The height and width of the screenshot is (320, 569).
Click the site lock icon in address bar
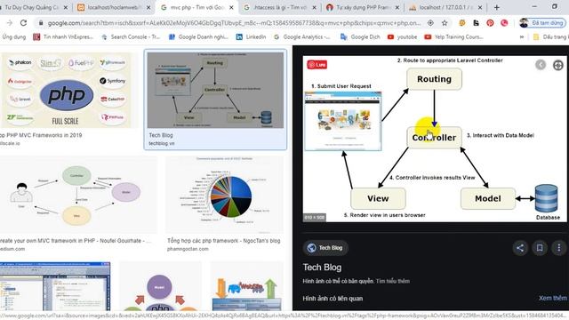point(41,23)
